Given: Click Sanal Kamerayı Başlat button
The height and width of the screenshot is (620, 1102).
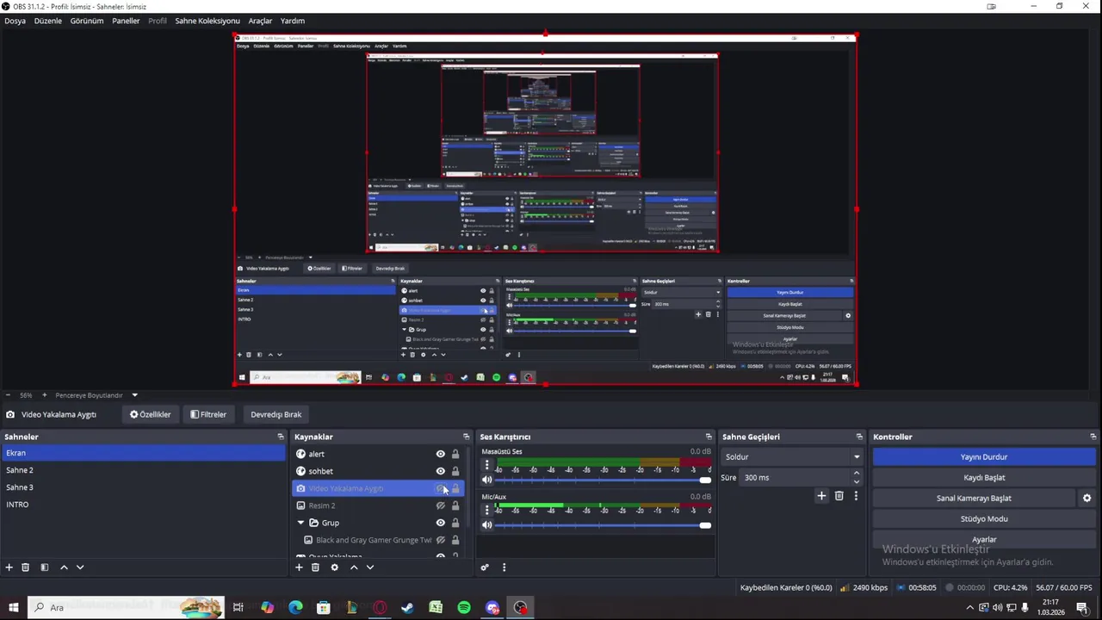Looking at the screenshot, I should [x=974, y=498].
